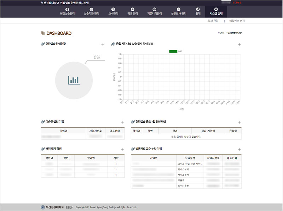Open 실습기관 관리 menu icon
283x211 pixels.
pyautogui.click(x=91, y=10)
